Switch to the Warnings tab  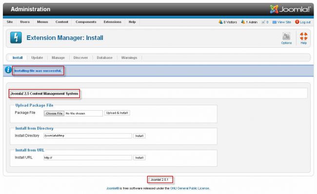point(129,58)
